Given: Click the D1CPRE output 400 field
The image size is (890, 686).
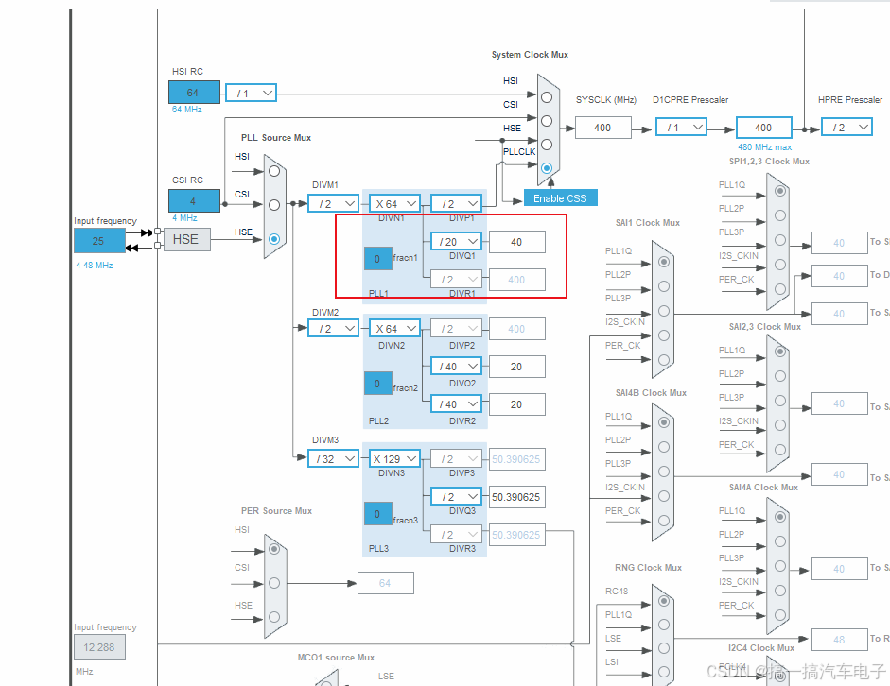Looking at the screenshot, I should (x=763, y=128).
